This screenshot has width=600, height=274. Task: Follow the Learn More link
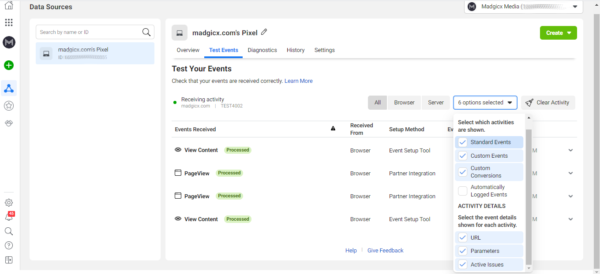coord(299,81)
